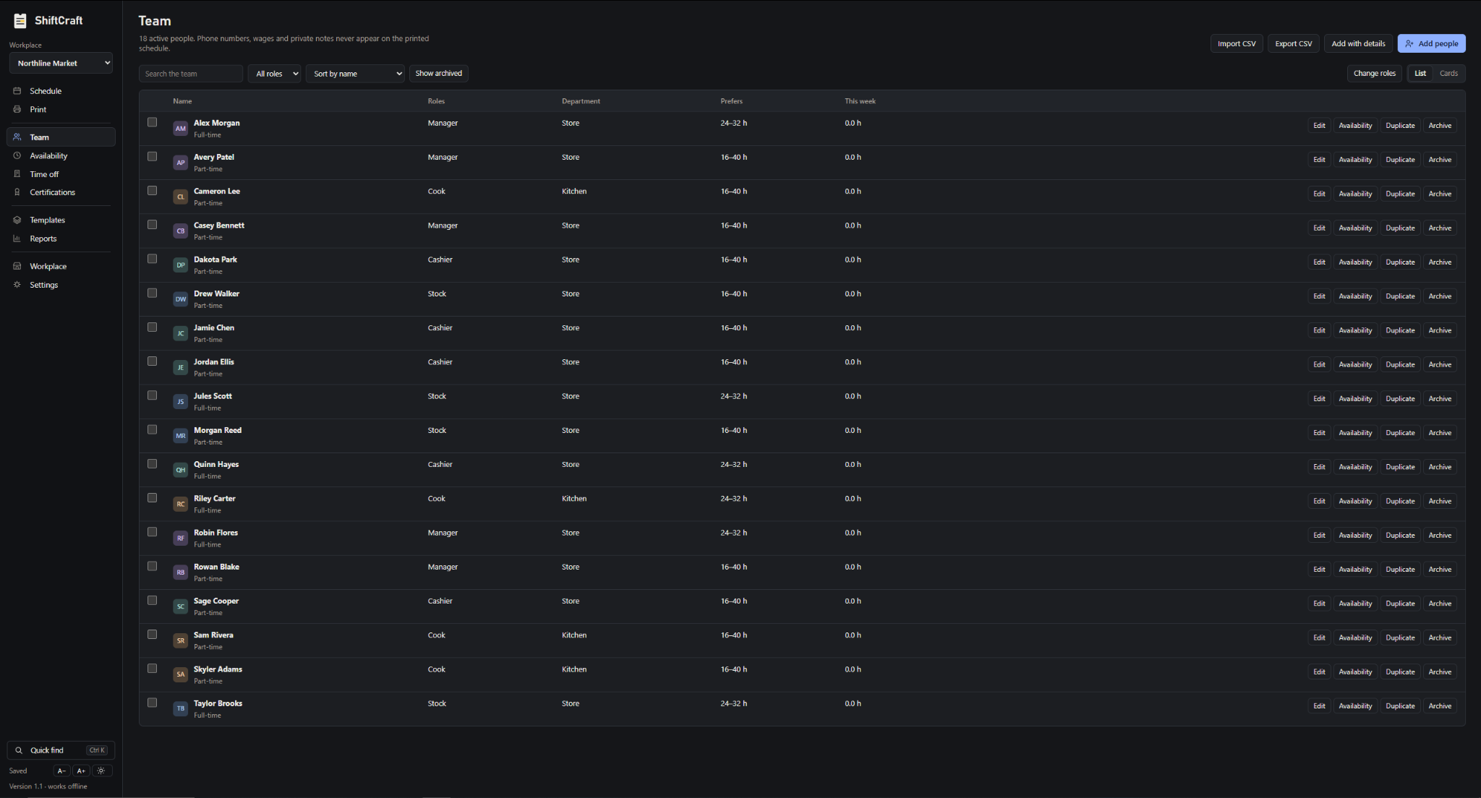
Task: Select the List view tab
Action: 1420,73
